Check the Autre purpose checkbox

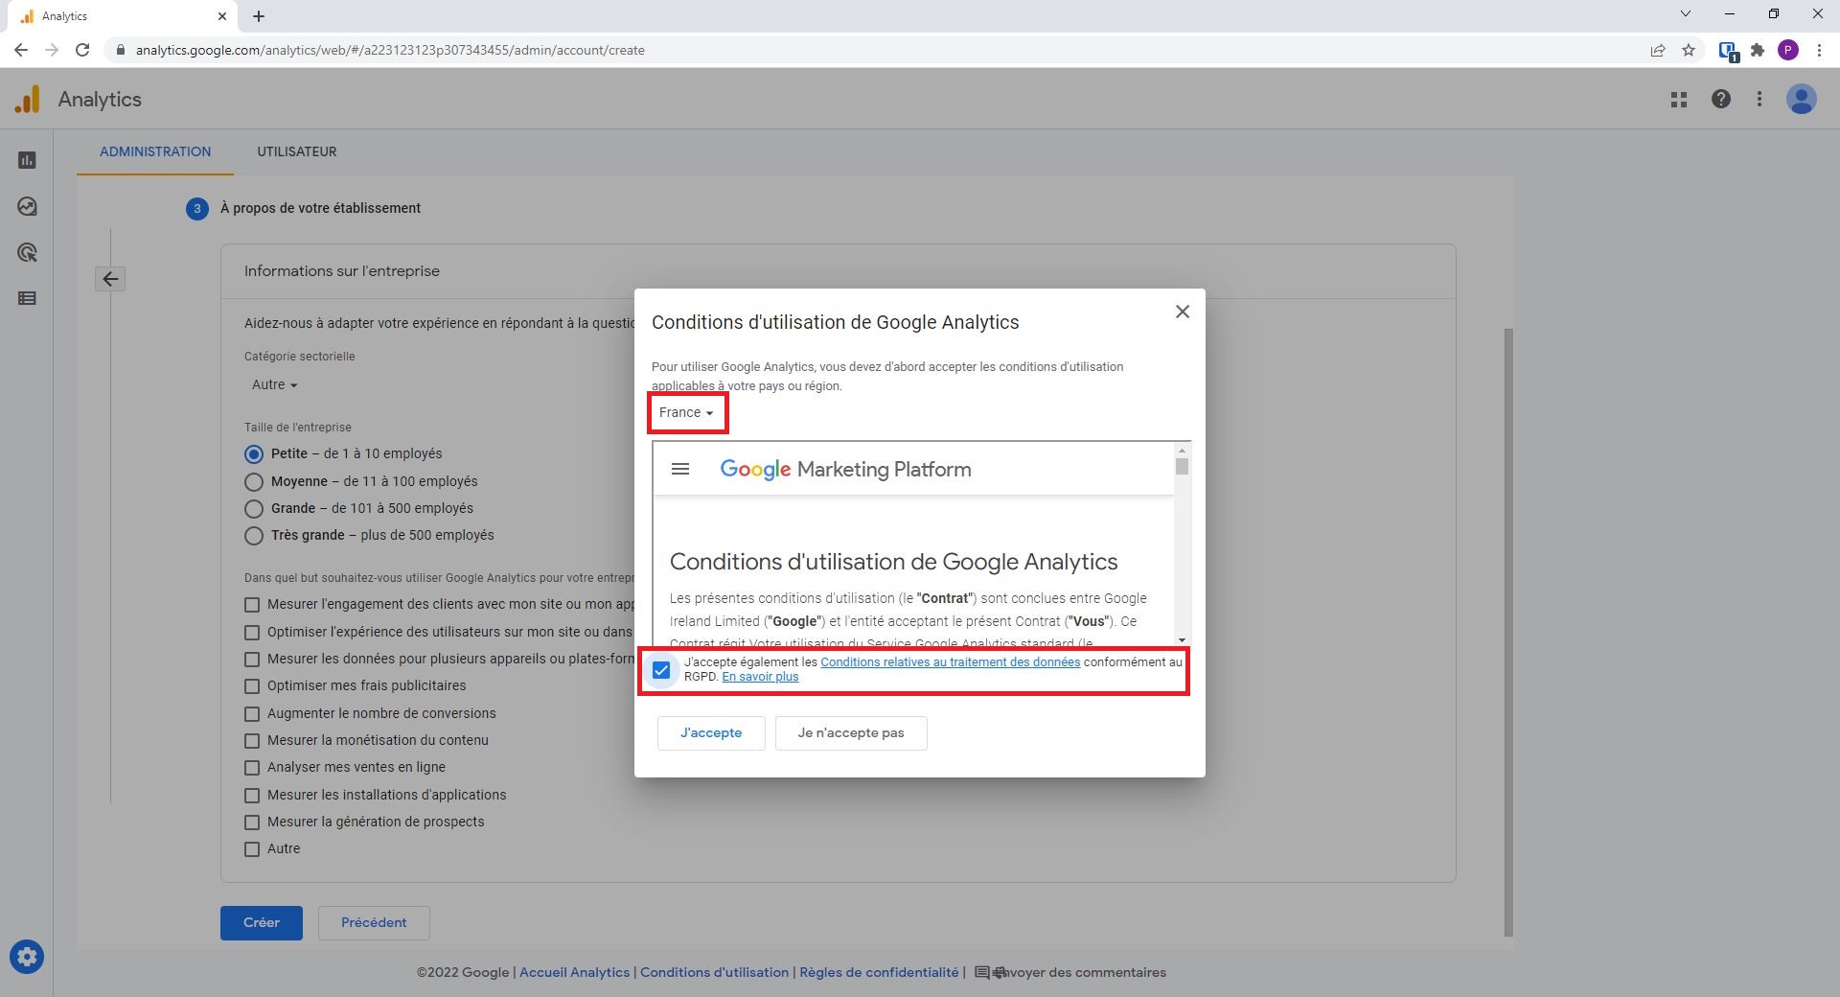252,849
